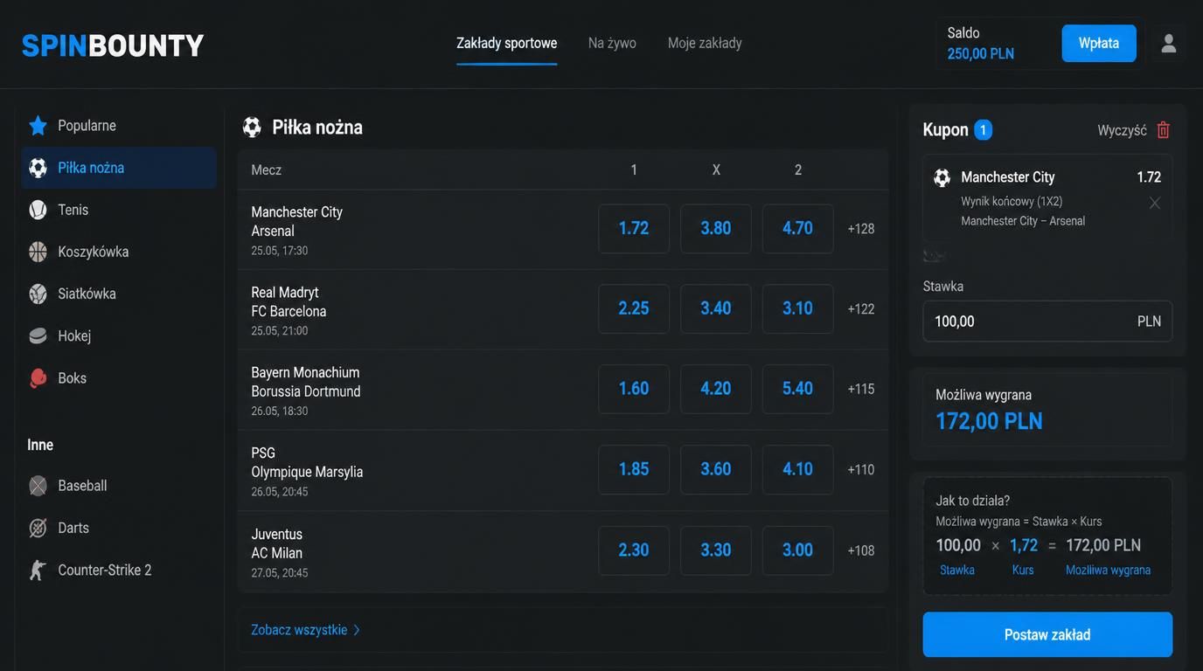Select odds 1.60 for Bayern Monachium
This screenshot has height=671, width=1203.
[634, 389]
